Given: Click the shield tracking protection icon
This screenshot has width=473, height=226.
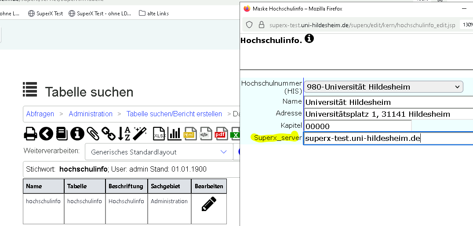Looking at the screenshot, I should tap(249, 25).
